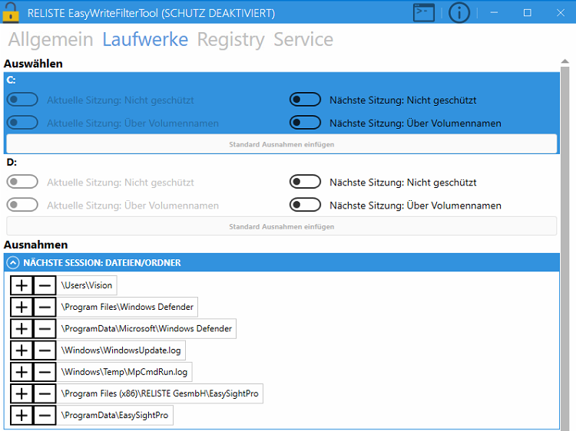576x431 pixels.
Task: Switch to the Allgemein tab
Action: 51,40
